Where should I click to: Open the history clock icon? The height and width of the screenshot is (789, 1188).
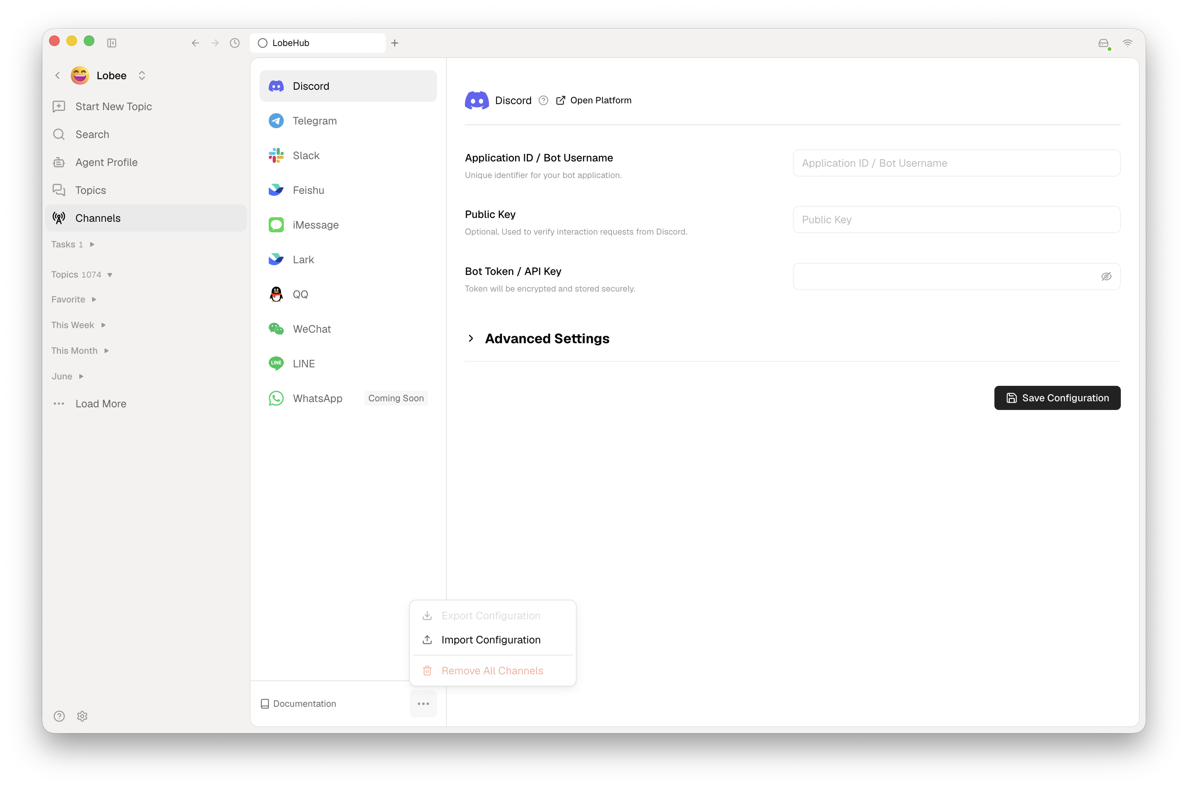[x=235, y=43]
